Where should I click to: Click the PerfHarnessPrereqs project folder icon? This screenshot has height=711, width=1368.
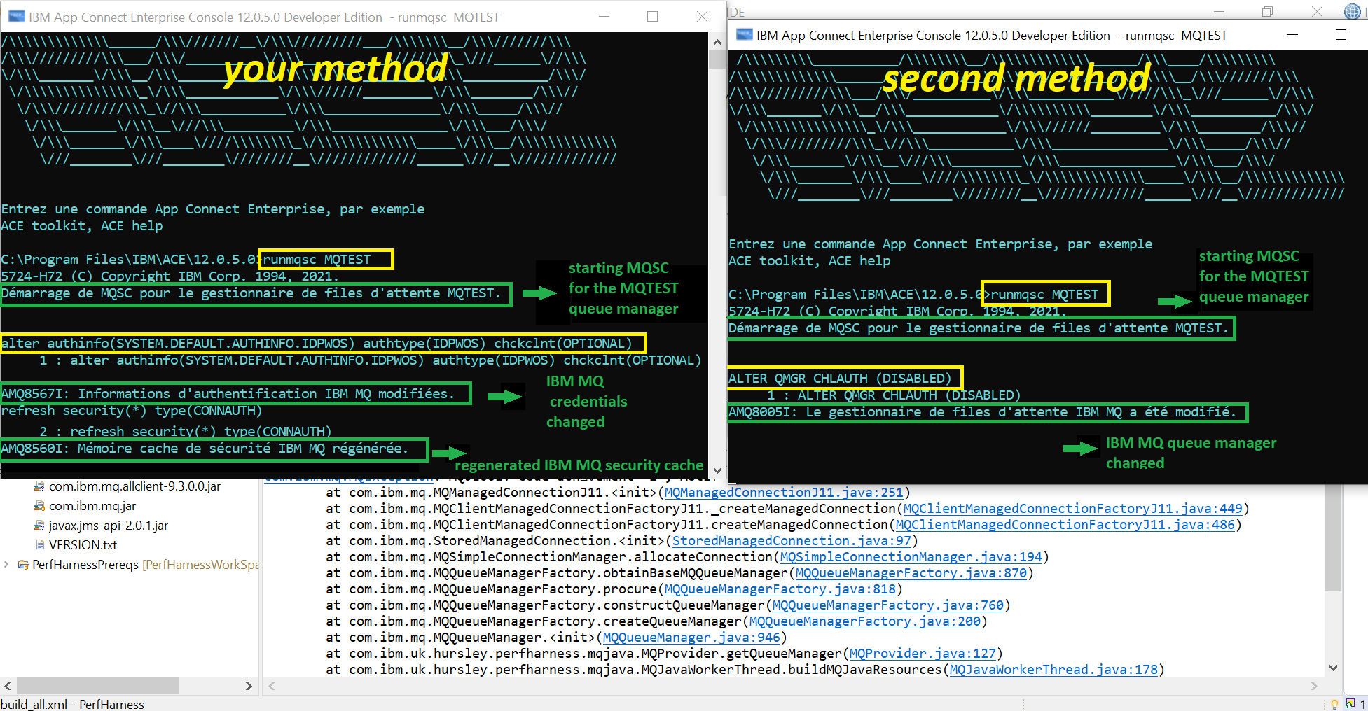(x=23, y=565)
